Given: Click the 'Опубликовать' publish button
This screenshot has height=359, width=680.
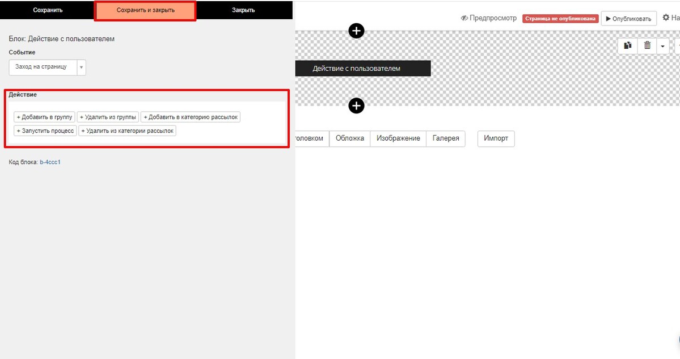Looking at the screenshot, I should point(628,19).
